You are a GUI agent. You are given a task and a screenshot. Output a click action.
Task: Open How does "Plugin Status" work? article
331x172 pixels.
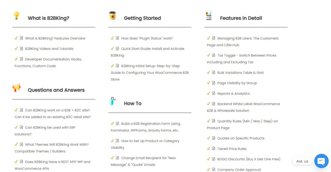coord(147,38)
